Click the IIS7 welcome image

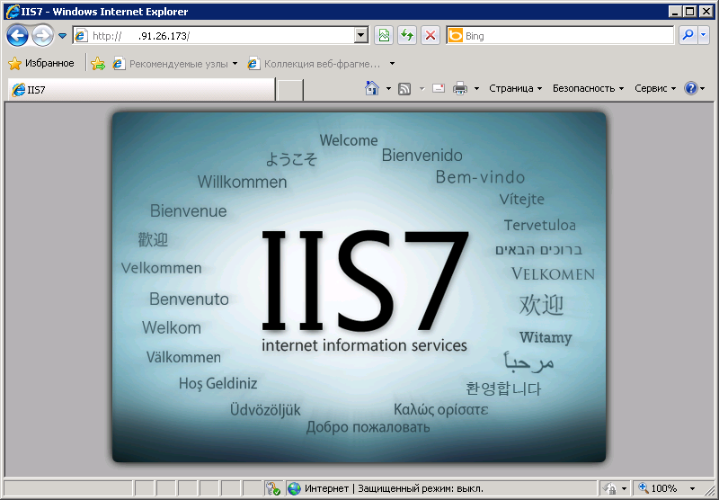[x=359, y=287]
